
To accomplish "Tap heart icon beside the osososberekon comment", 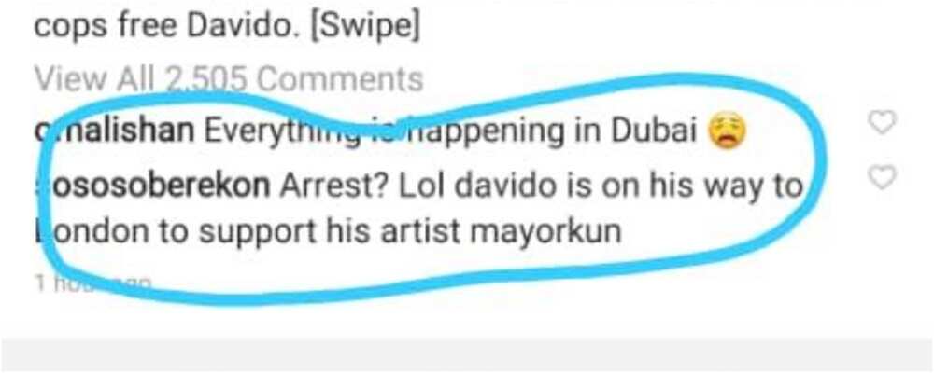I will coord(882,176).
